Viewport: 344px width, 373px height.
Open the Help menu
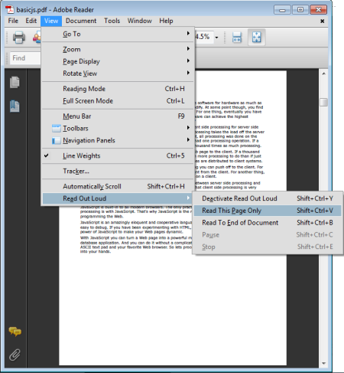(166, 21)
